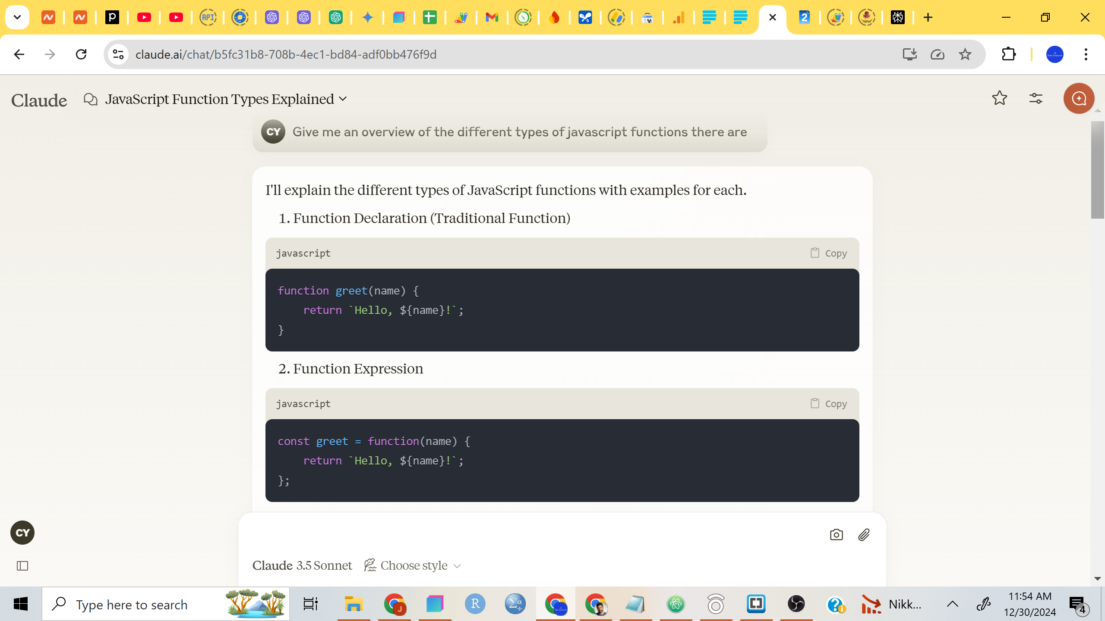Click the paperclip file attachment icon
Viewport: 1105px width, 621px height.
(865, 535)
